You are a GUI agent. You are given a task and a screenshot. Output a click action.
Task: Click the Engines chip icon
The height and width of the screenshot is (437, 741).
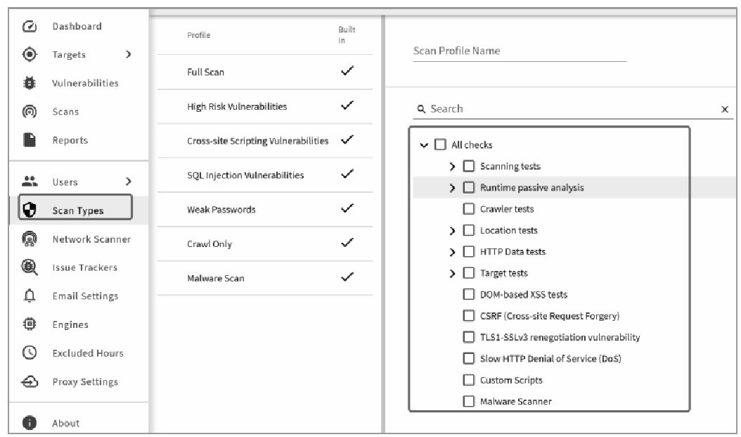[x=30, y=324]
